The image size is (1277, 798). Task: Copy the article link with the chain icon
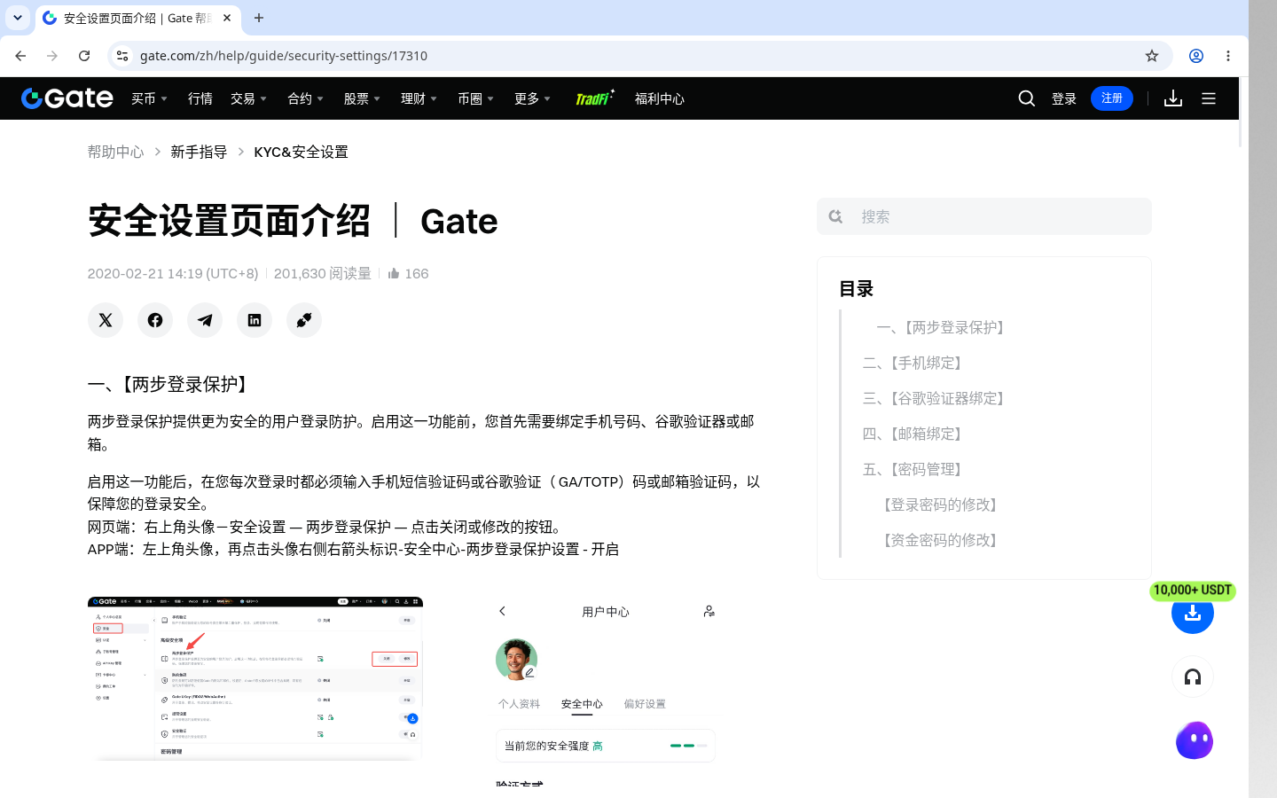point(304,320)
